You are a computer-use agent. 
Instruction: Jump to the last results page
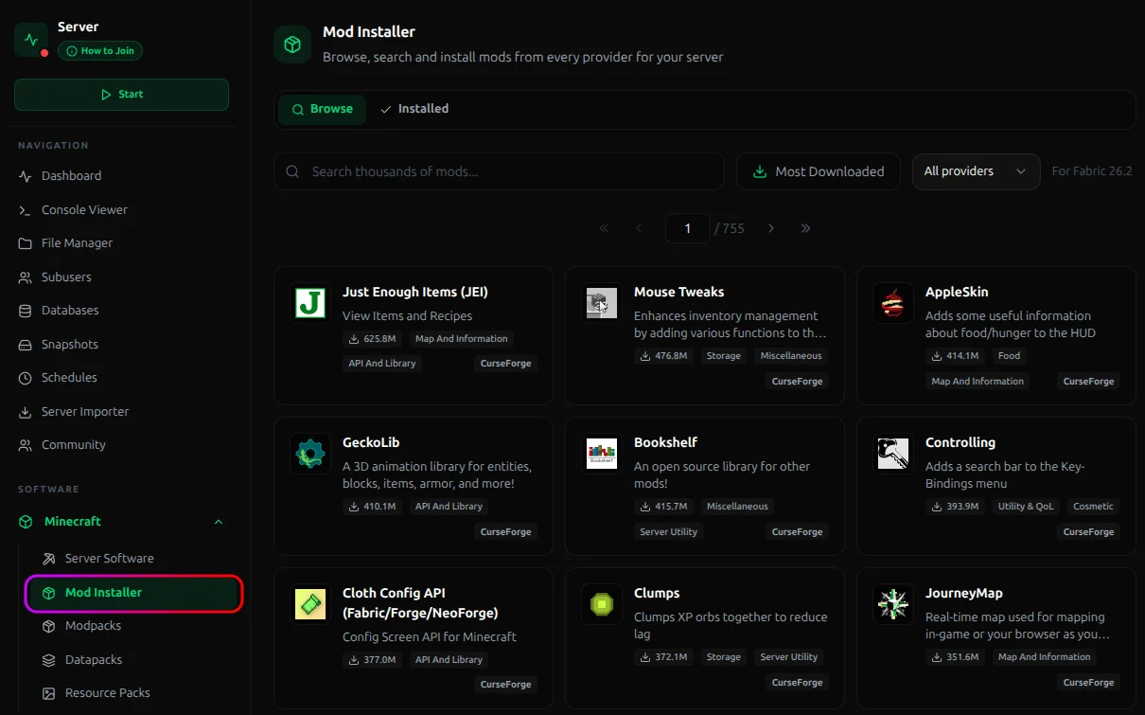805,228
